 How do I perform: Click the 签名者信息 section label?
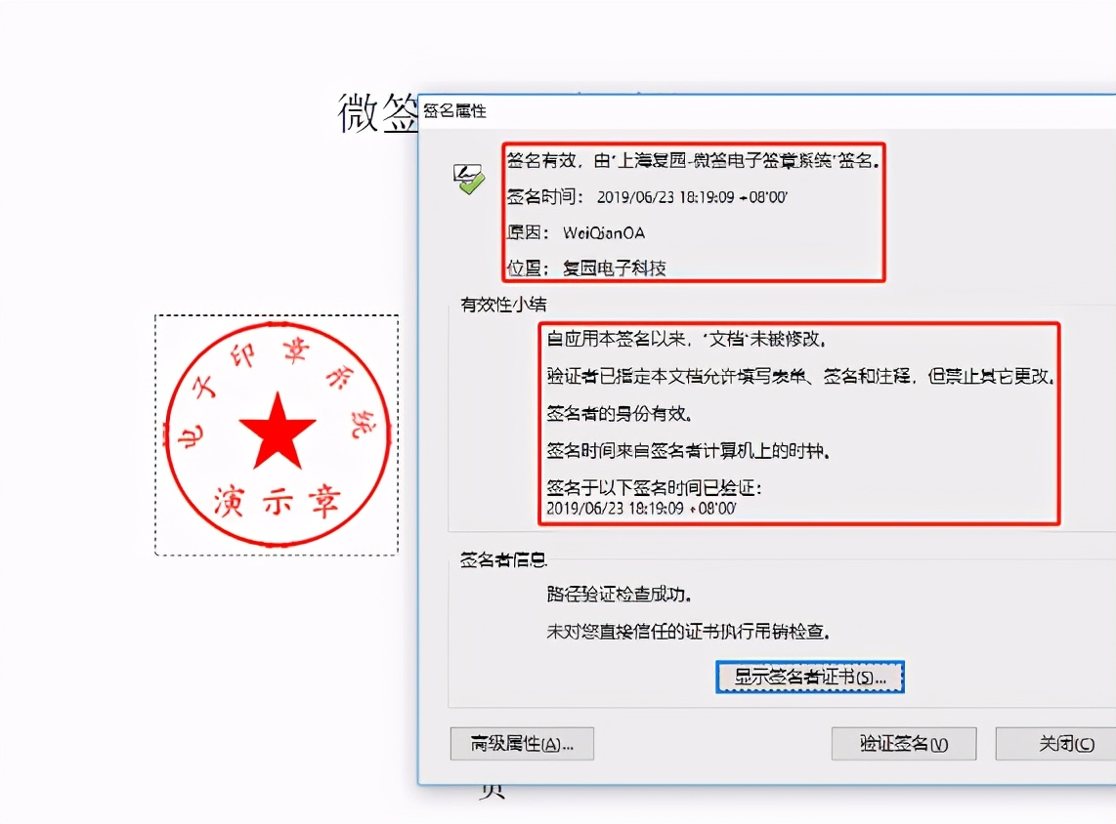pyautogui.click(x=503, y=560)
